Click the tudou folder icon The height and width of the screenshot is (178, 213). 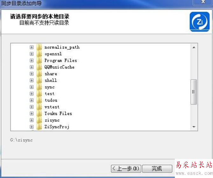point(39,100)
